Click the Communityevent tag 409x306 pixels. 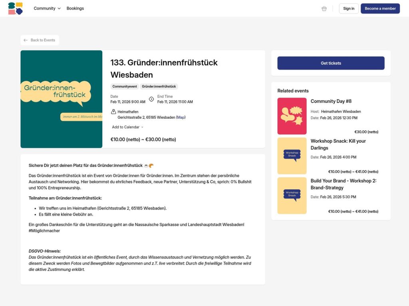[124, 86]
